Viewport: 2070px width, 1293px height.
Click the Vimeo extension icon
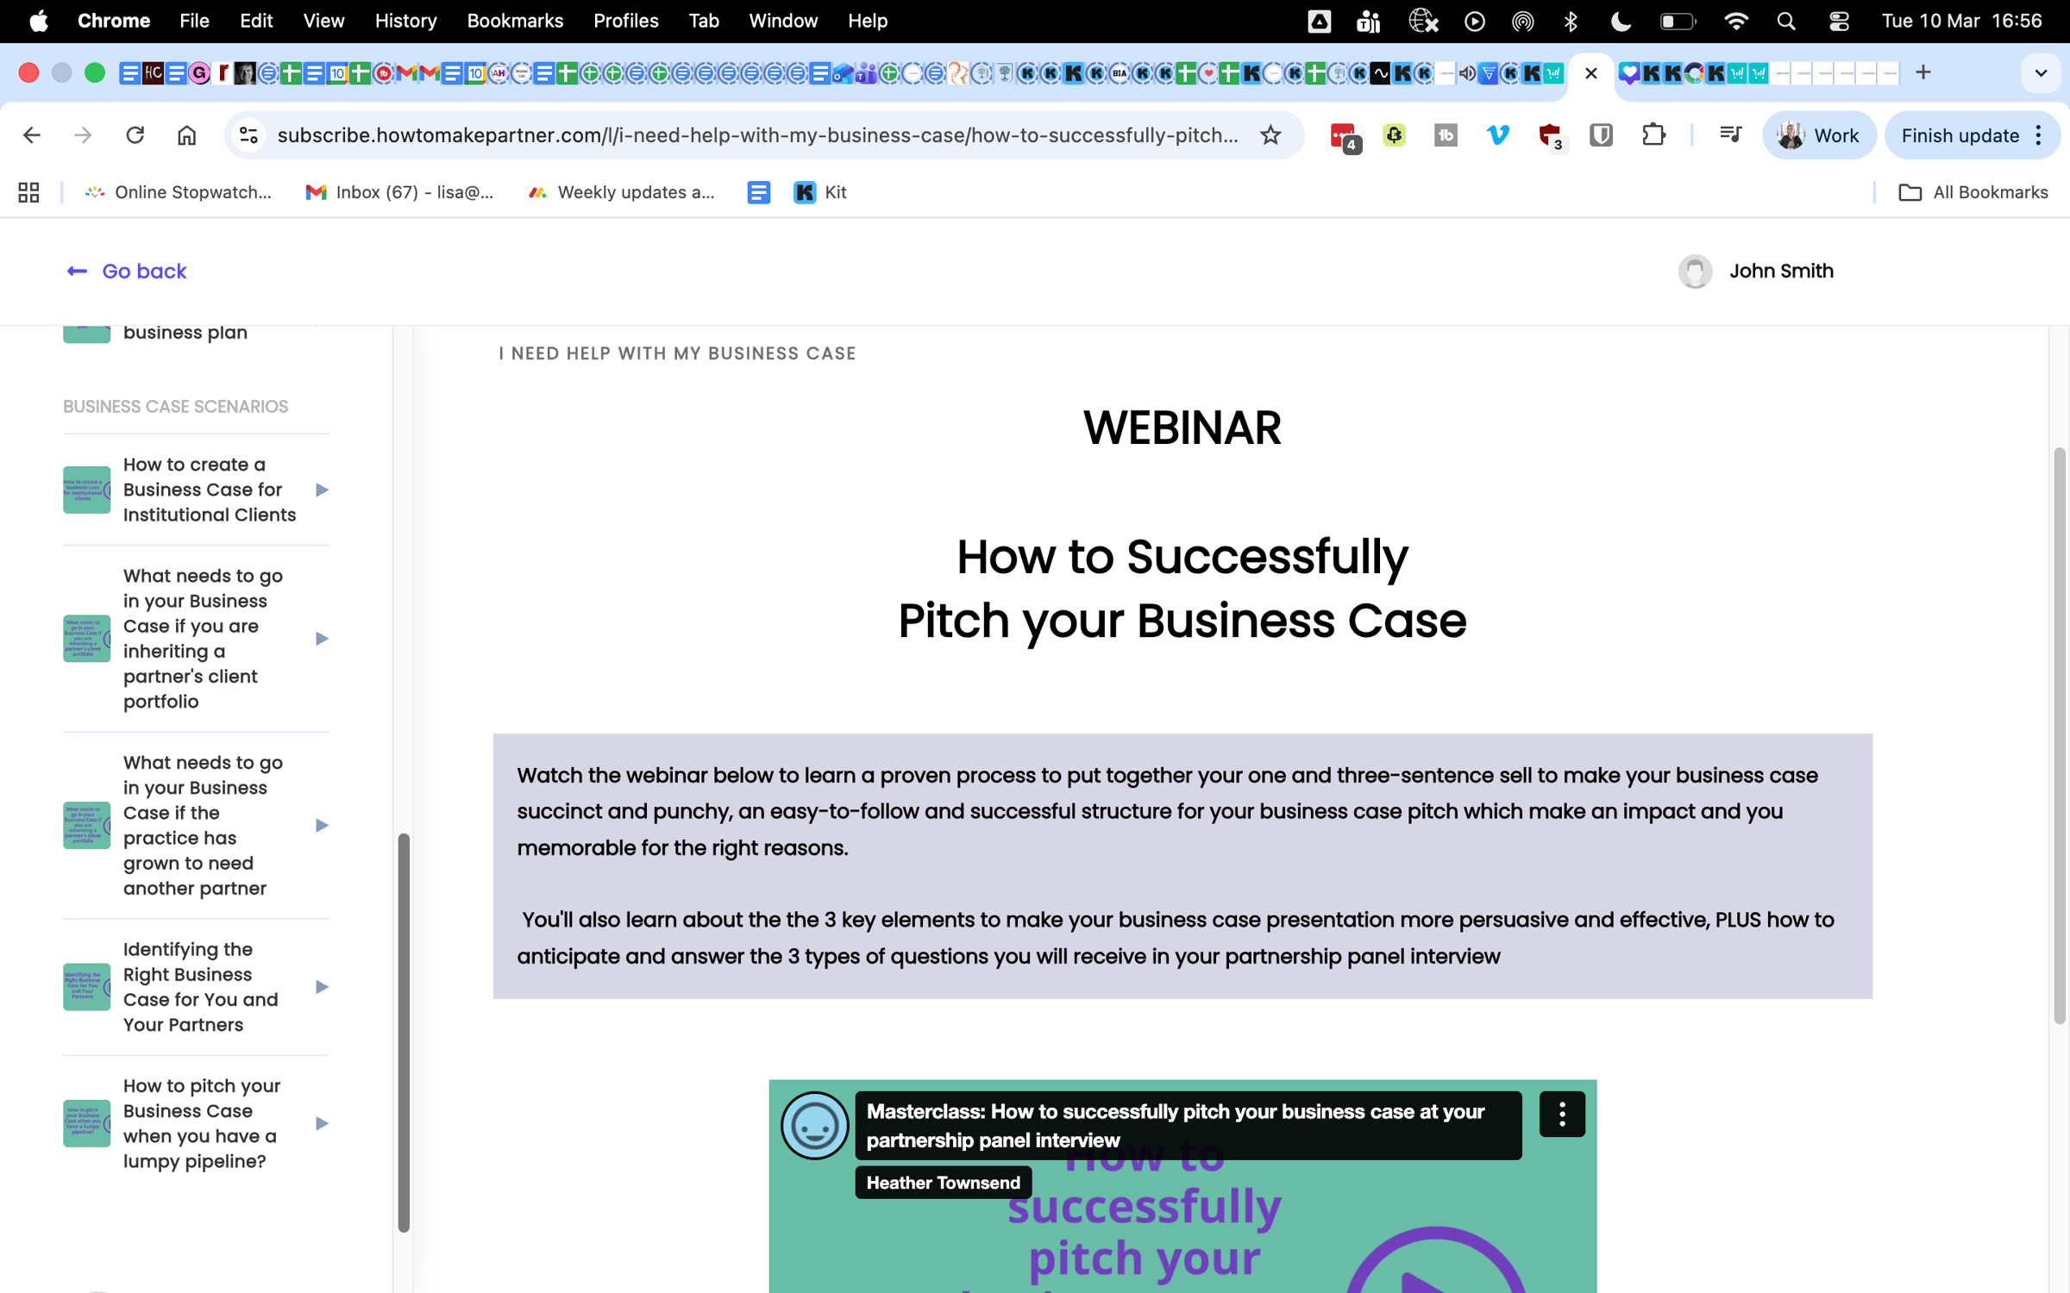[1498, 135]
